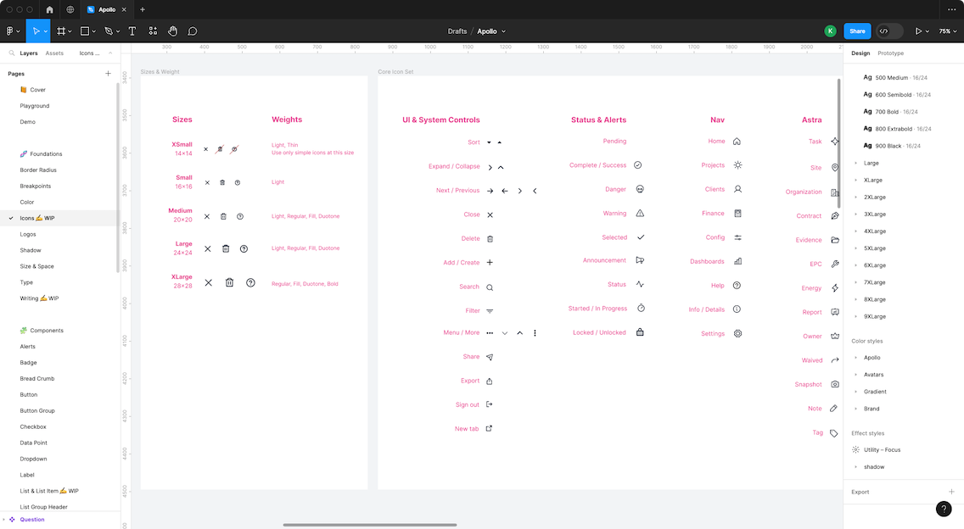Toggle Dev Mode switch

pyautogui.click(x=888, y=31)
